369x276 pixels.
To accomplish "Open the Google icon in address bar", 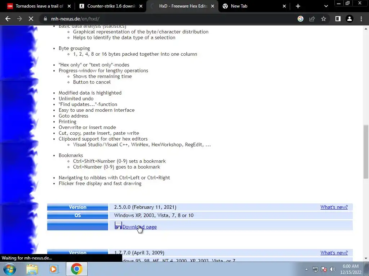I will point(300,19).
